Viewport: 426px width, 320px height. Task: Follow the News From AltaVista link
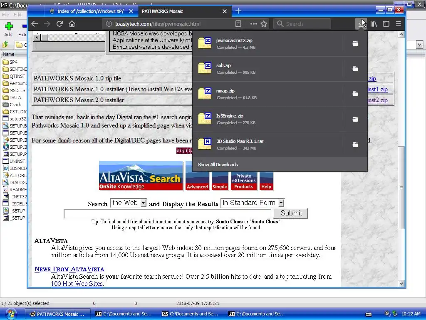pos(69,269)
